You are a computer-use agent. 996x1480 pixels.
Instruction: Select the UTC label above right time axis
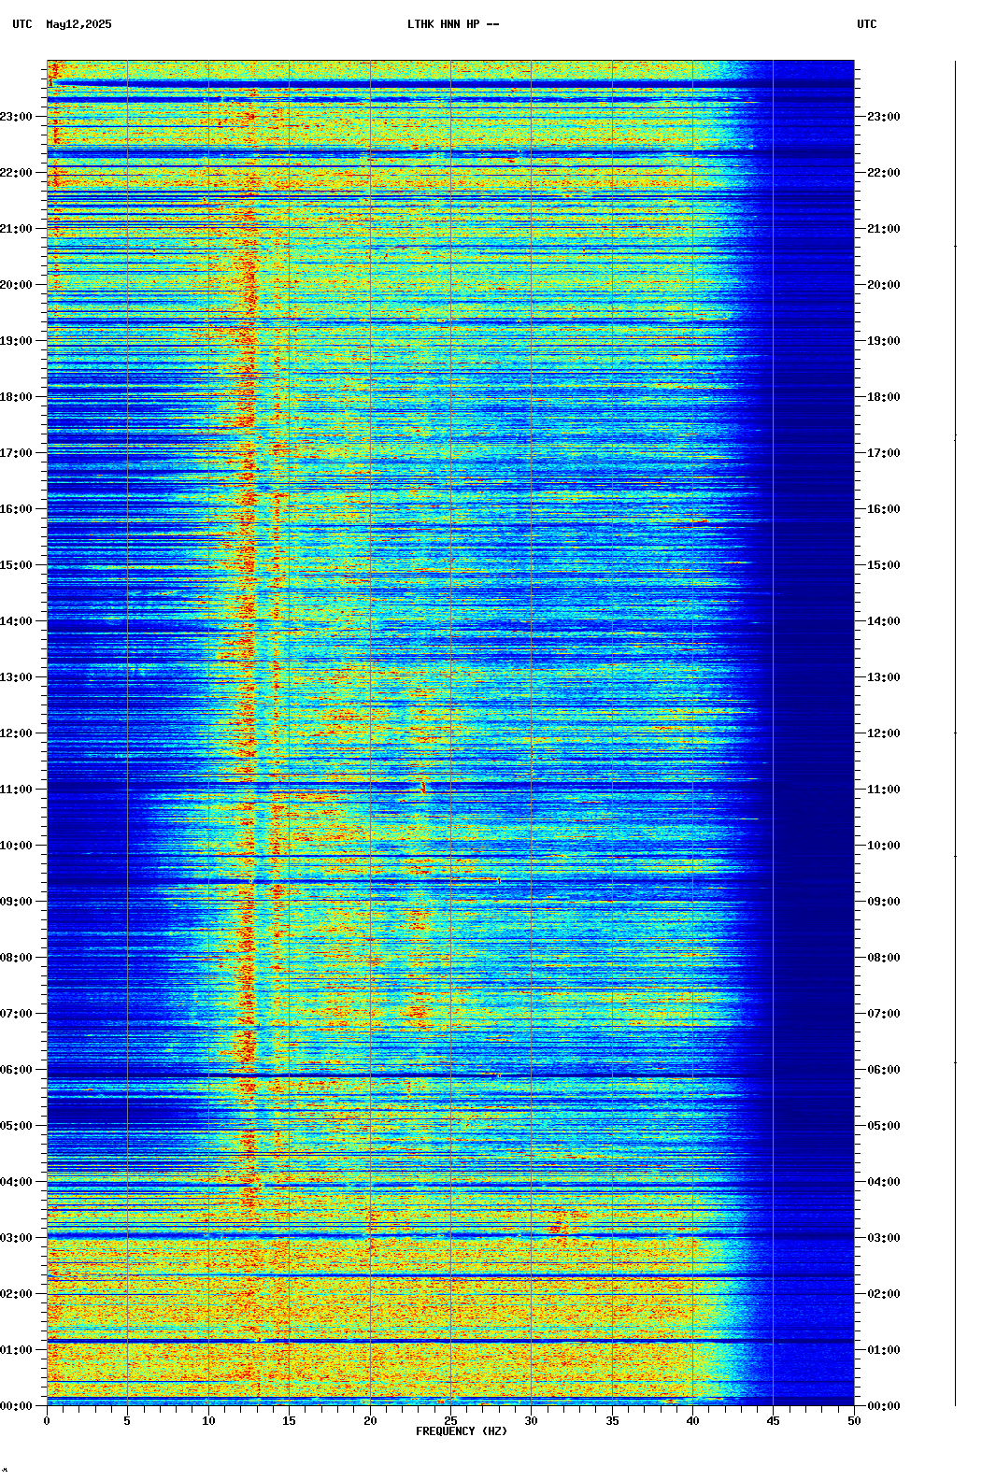(867, 24)
